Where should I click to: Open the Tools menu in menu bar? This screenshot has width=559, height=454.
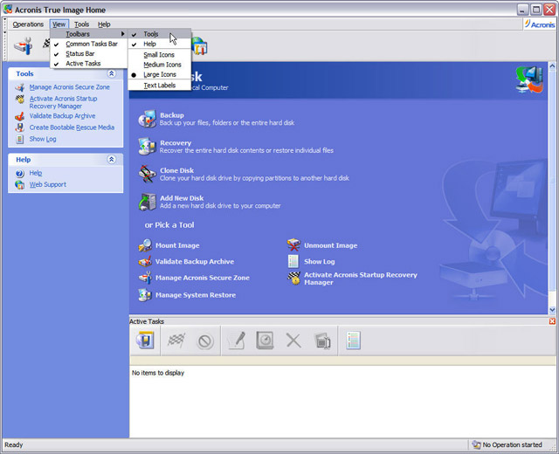pyautogui.click(x=81, y=24)
